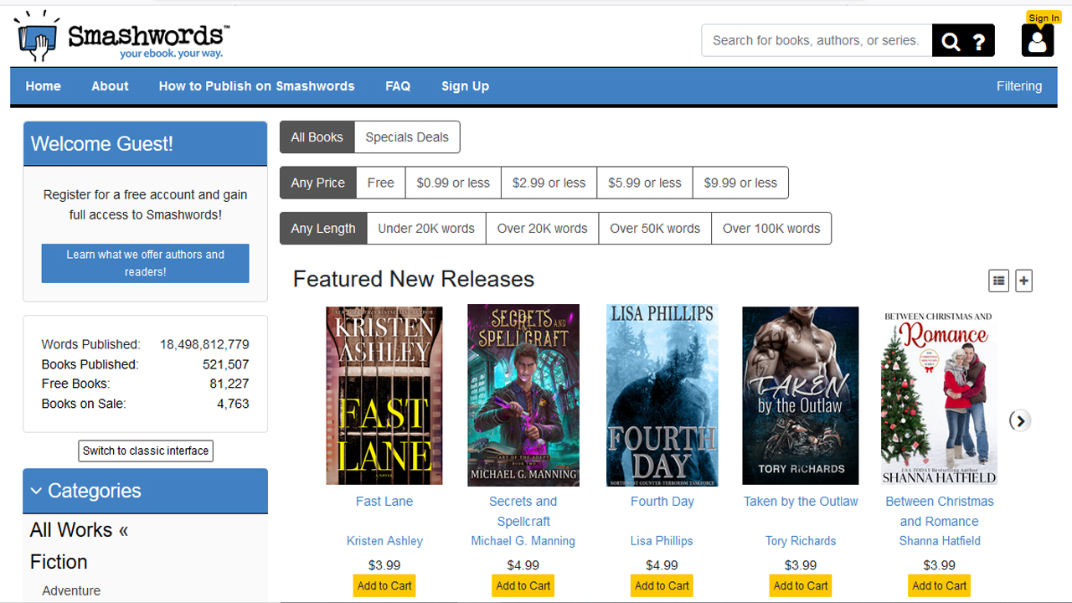Screen dimensions: 1072x603
Task: Click the Smashwords logo
Action: 121,38
